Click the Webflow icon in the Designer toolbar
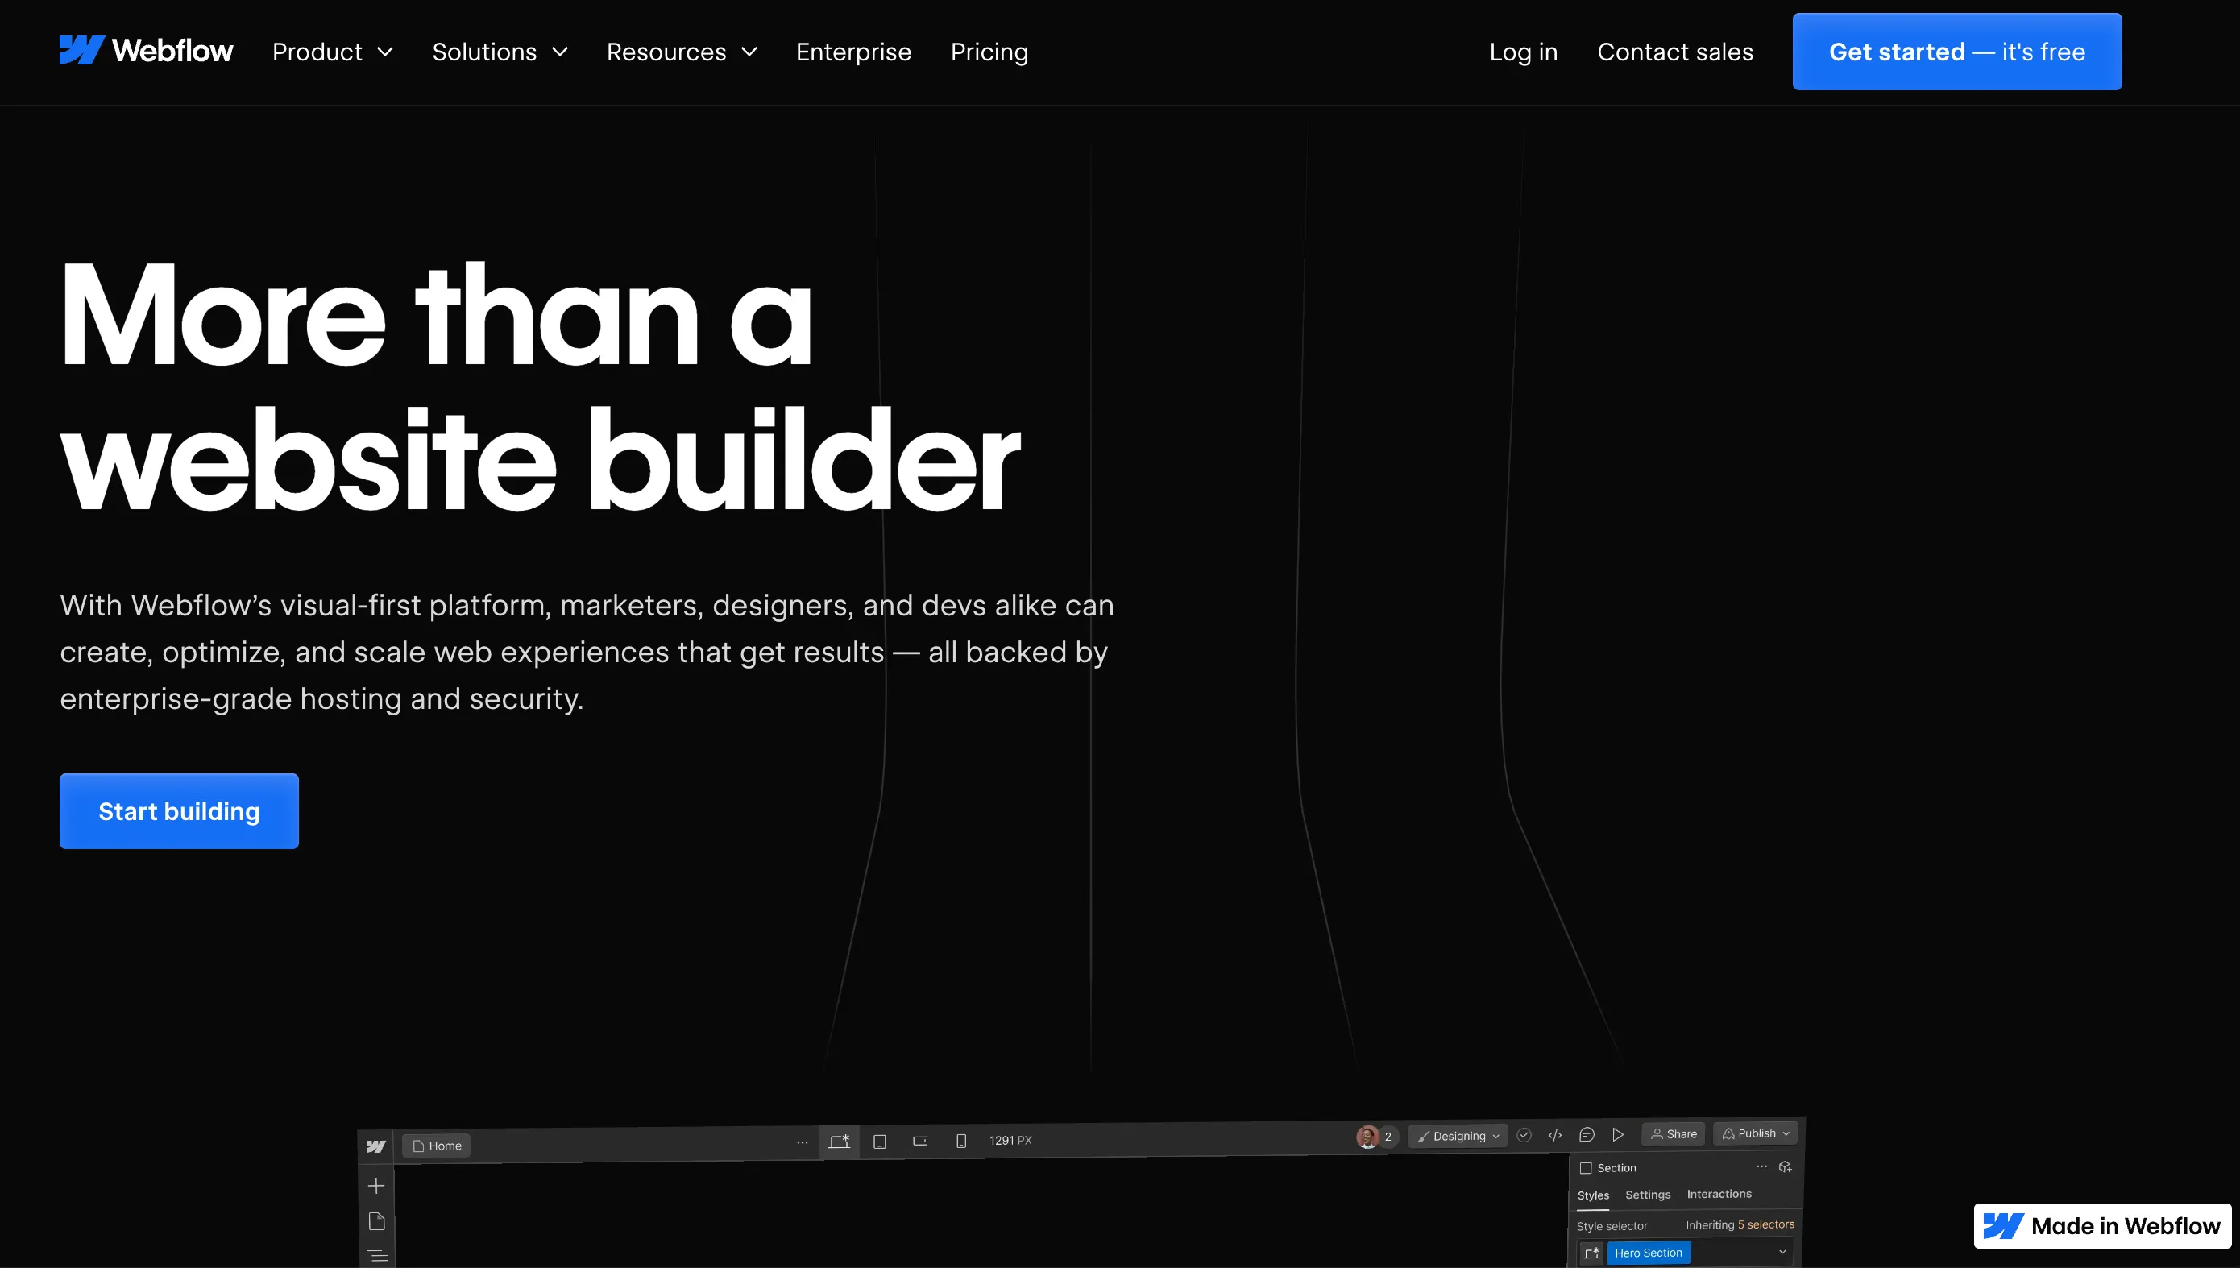This screenshot has width=2240, height=1268. (375, 1146)
